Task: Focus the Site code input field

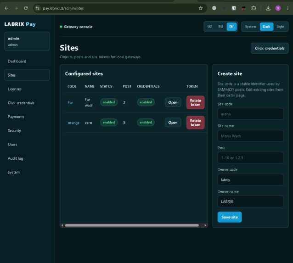Action: click(x=250, y=114)
